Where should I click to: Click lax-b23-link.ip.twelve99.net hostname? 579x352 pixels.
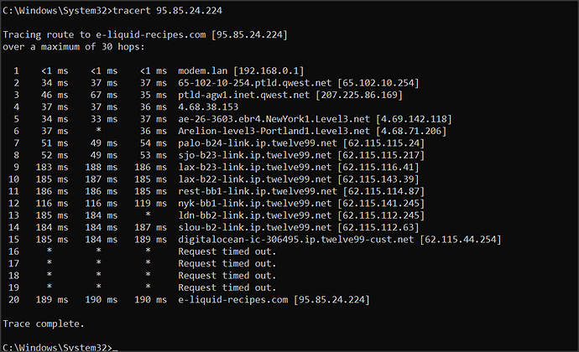tap(255, 168)
